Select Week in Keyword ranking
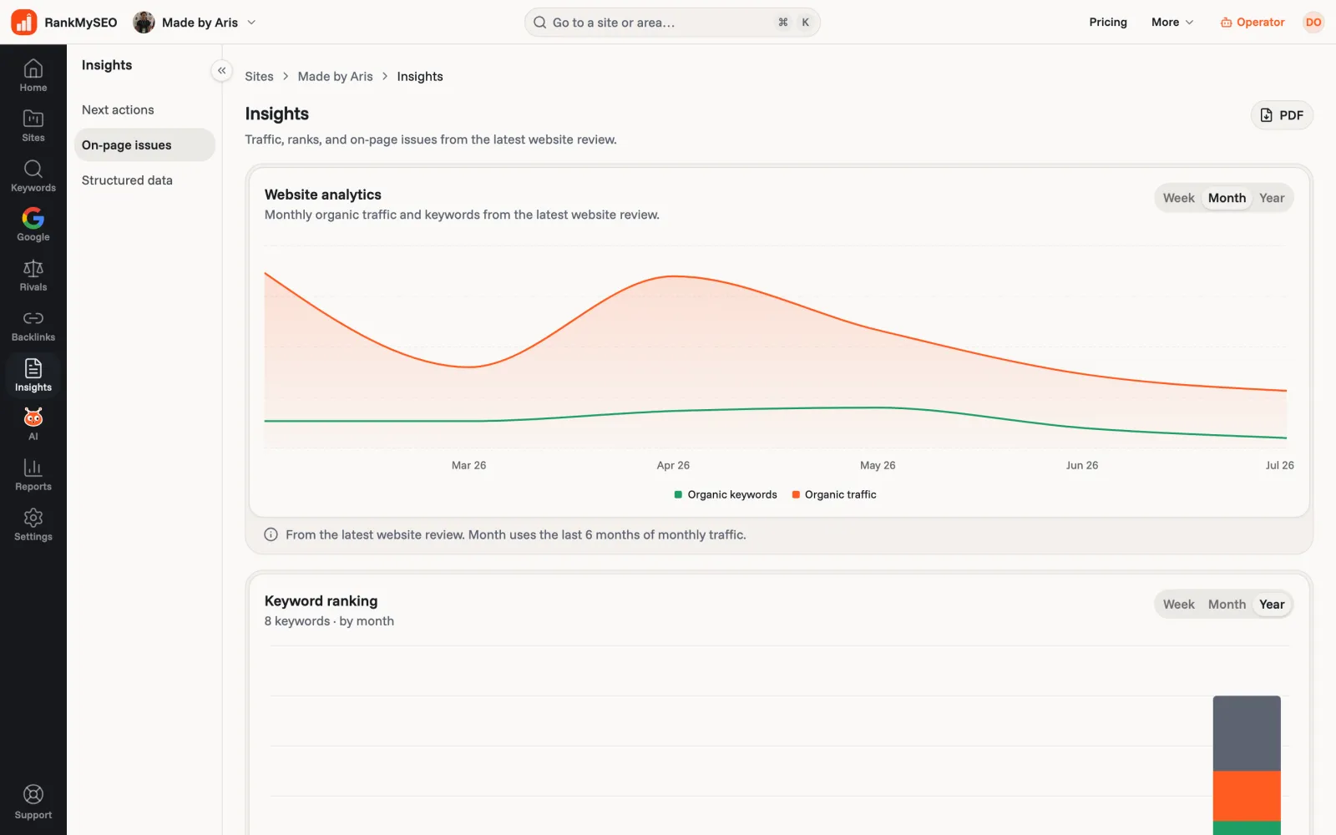 1178,605
